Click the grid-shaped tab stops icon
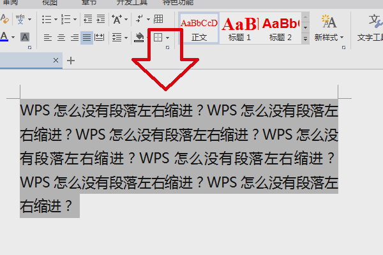Image resolution: width=383 pixels, height=255 pixels. coord(158,19)
